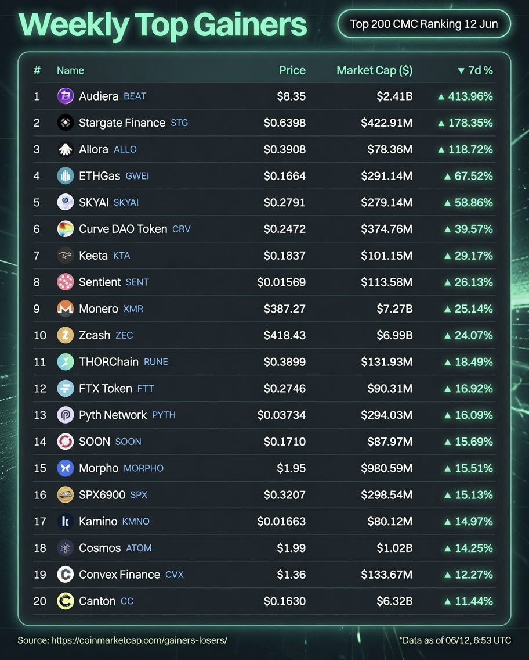Screen dimensions: 529x660
Task: Click the $0.1710 SOON price
Action: [285, 441]
